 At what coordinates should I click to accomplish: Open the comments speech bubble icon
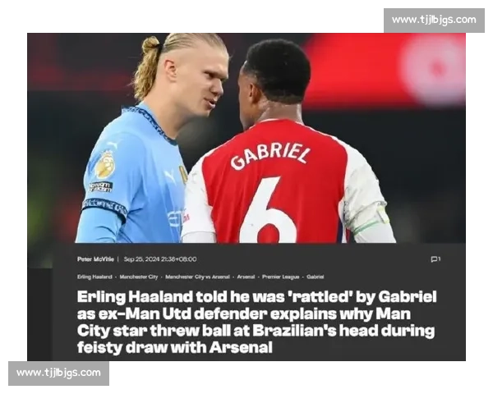click(x=434, y=259)
